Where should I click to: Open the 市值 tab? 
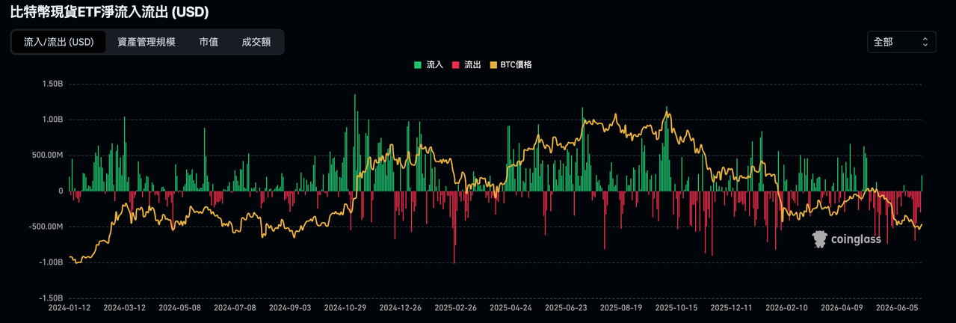click(x=209, y=42)
